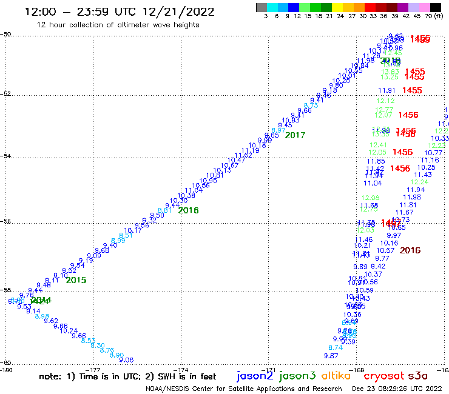Screen dimensions: 449x394
Task: Click the red '1456' marker beside 12.07
Action: pos(408,115)
